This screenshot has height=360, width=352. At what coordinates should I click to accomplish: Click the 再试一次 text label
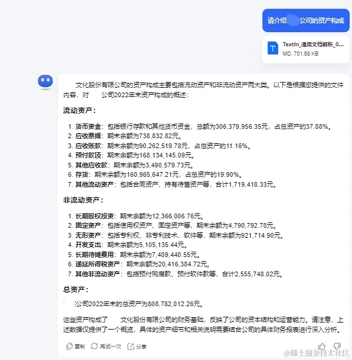[x=110, y=347]
